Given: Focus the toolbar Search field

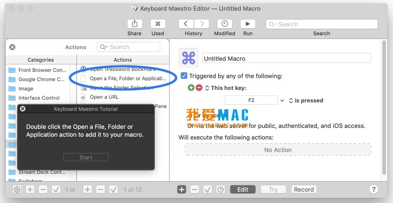Looking at the screenshot, I should point(322,24).
